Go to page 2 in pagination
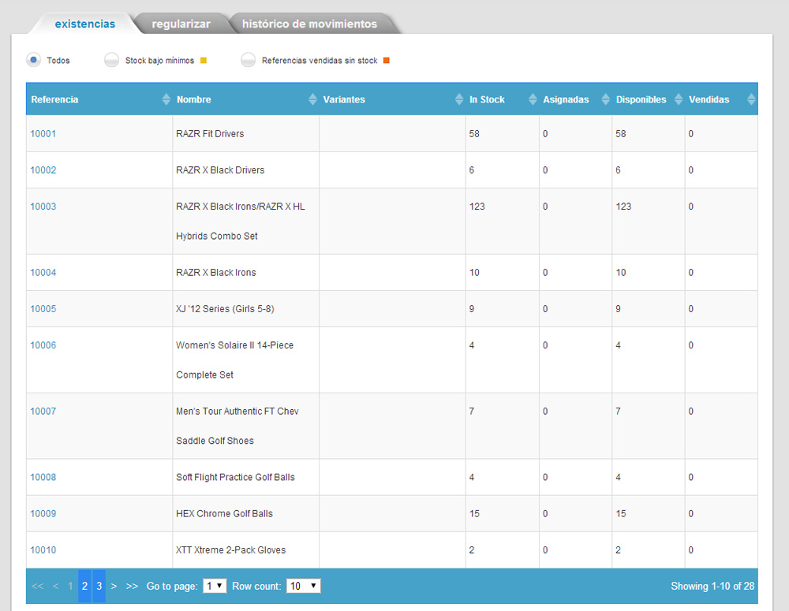 (84, 586)
